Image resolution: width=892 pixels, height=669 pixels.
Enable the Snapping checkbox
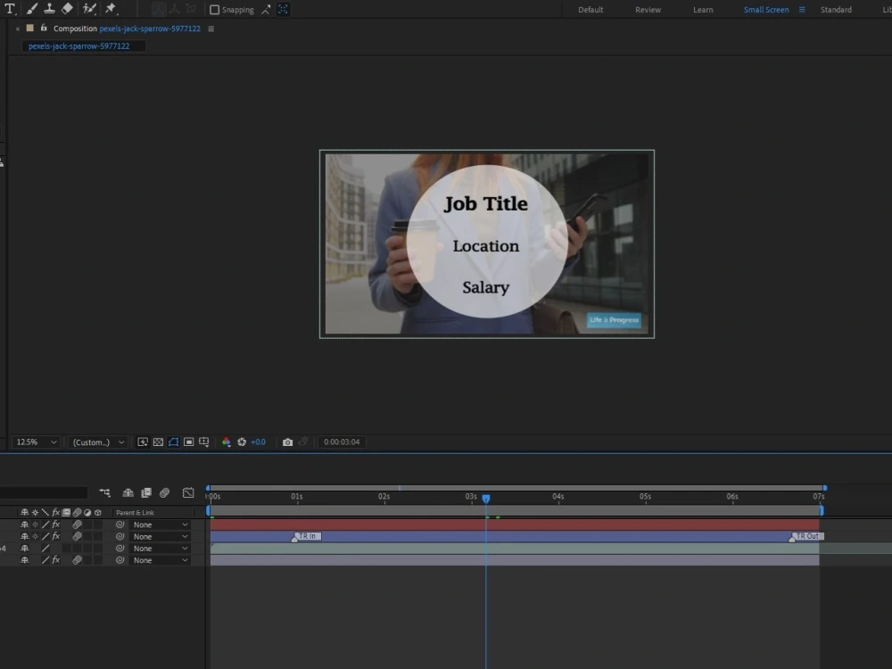tap(214, 10)
